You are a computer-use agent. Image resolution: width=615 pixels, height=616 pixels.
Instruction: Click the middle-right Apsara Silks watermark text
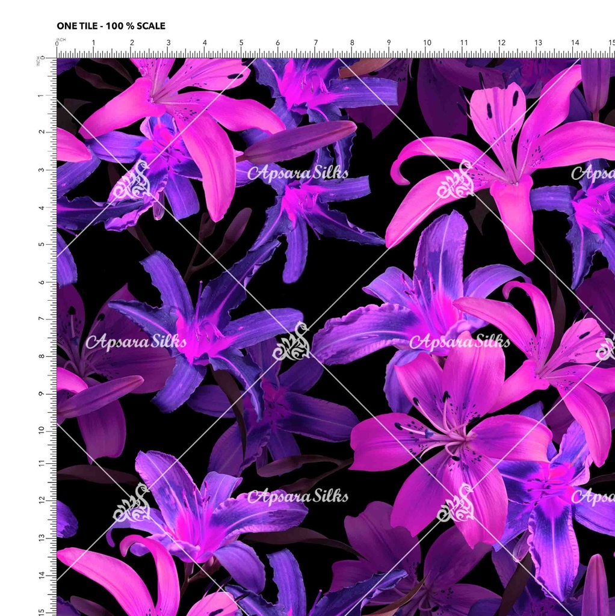[459, 342]
